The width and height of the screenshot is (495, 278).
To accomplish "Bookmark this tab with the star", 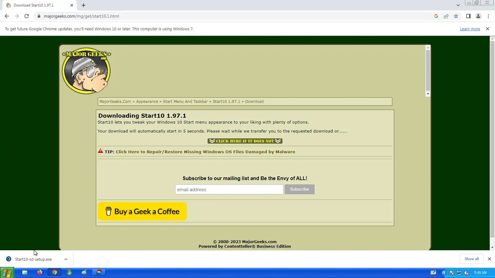I will pos(456,16).
